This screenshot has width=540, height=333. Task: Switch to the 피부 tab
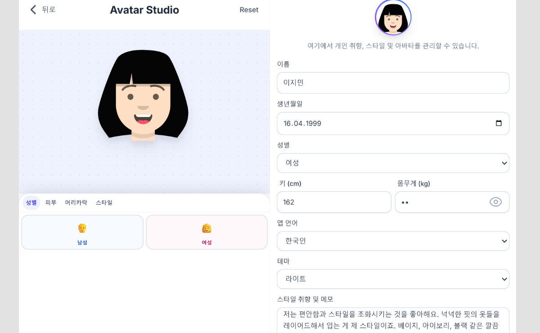(51, 202)
